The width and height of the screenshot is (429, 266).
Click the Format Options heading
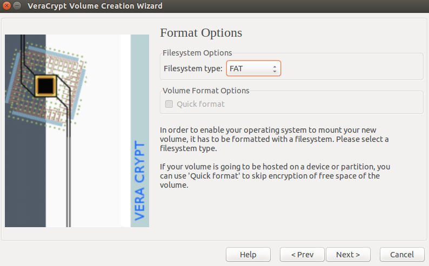[201, 33]
